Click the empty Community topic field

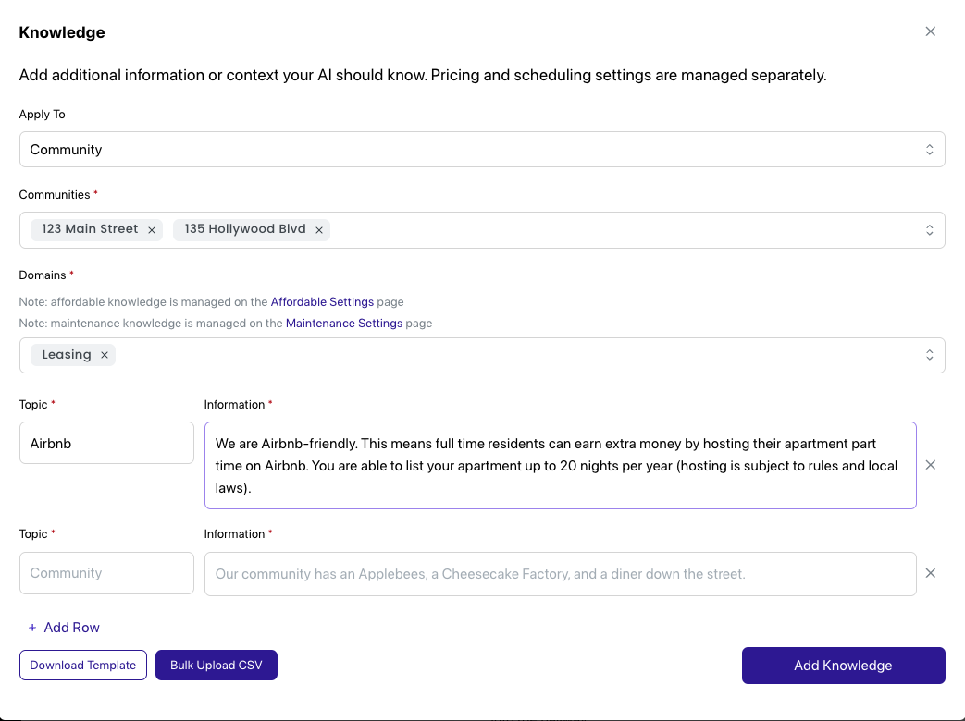[106, 573]
